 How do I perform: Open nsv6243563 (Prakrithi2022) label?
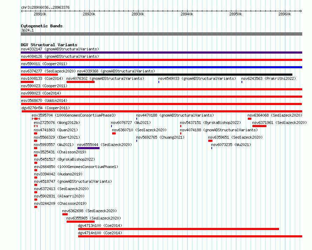pyautogui.click(x=269, y=78)
